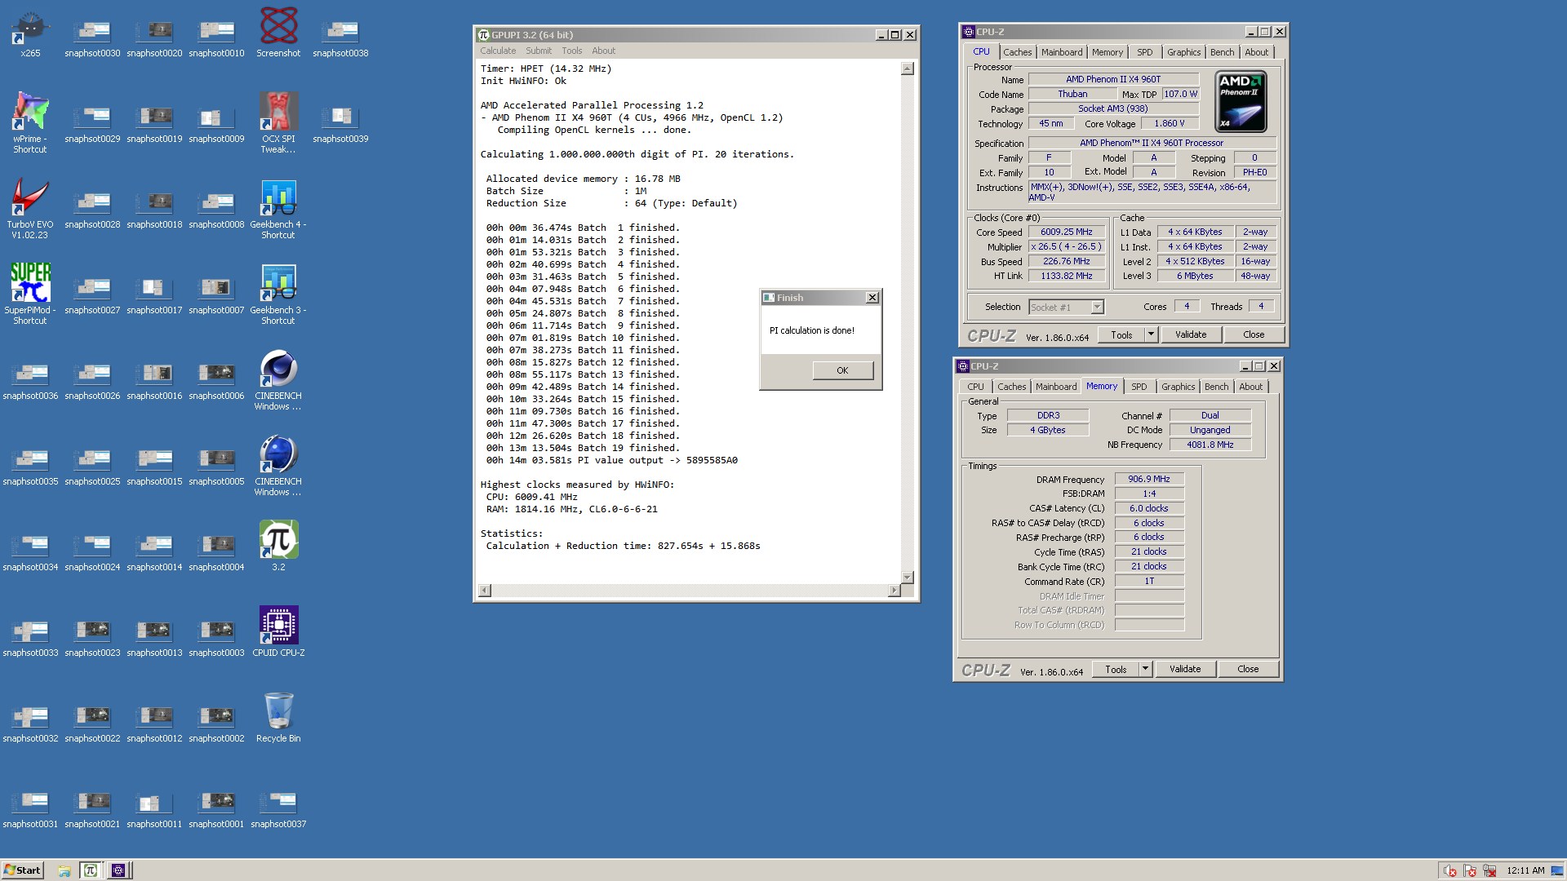Click GPUPI horizontal scrollbar left arrow

pyautogui.click(x=485, y=590)
